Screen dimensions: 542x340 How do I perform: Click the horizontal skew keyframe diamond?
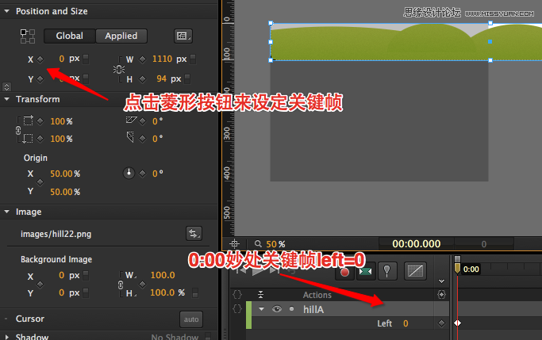142,121
